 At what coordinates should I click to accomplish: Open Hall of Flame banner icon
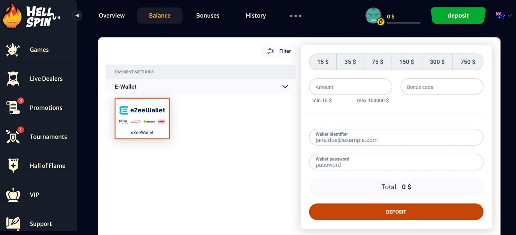tap(13, 166)
